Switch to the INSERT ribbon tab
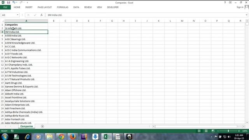This screenshot has width=249, height=140. pyautogui.click(x=29, y=7)
